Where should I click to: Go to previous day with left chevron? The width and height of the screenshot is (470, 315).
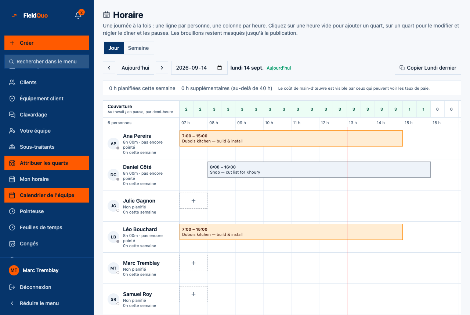(x=109, y=68)
